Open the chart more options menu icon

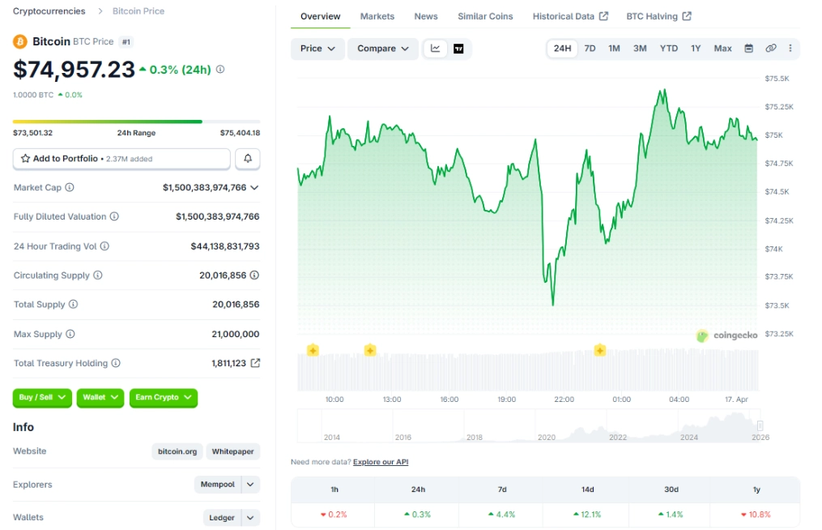click(x=790, y=48)
